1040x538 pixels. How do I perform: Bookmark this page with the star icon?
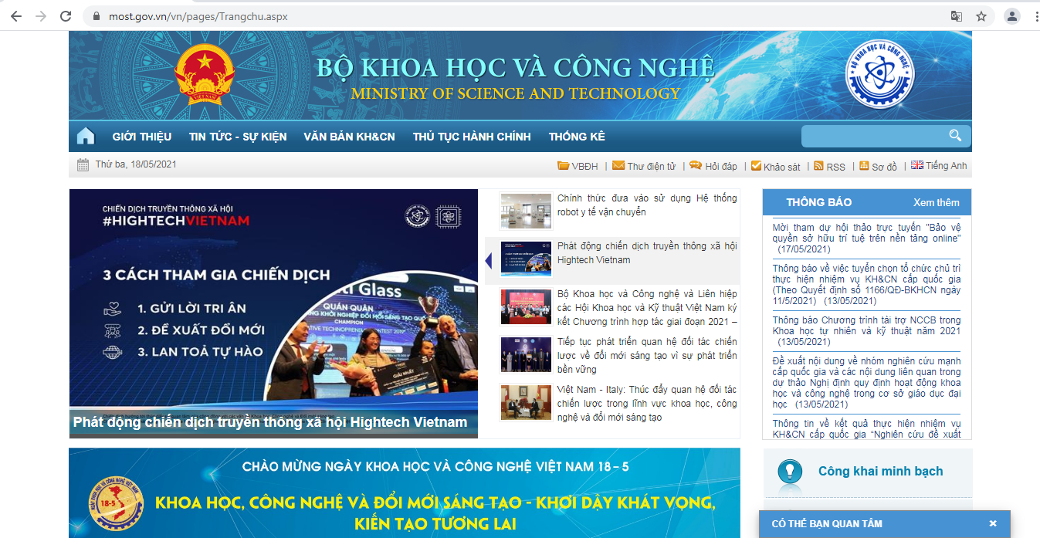click(x=981, y=16)
